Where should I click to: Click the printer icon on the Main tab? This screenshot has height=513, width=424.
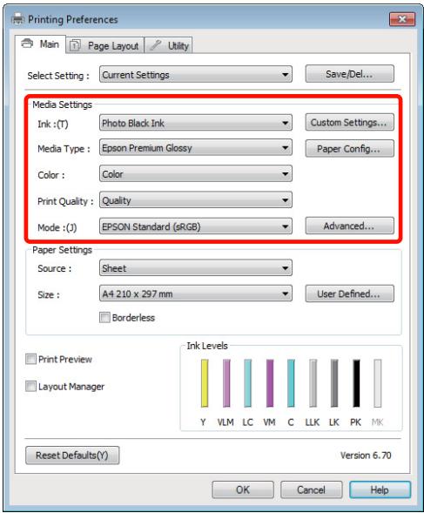27,44
